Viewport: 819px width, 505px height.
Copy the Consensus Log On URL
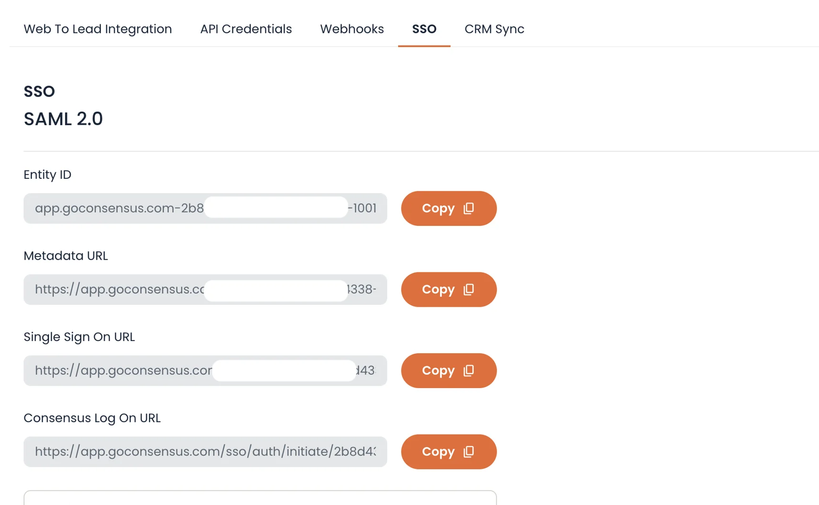[449, 452]
